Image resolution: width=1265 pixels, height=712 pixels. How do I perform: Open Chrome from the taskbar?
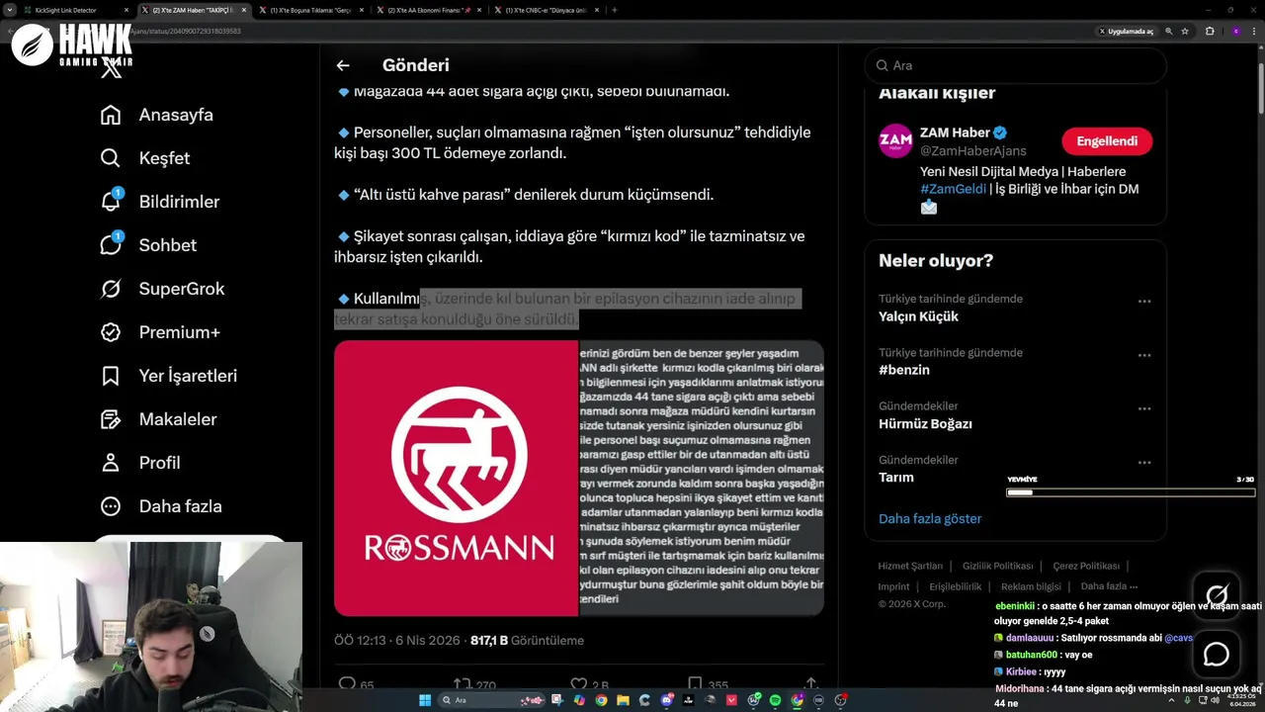click(x=601, y=700)
